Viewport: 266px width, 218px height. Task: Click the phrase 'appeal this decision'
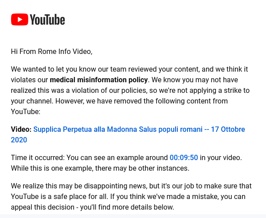click(x=43, y=207)
